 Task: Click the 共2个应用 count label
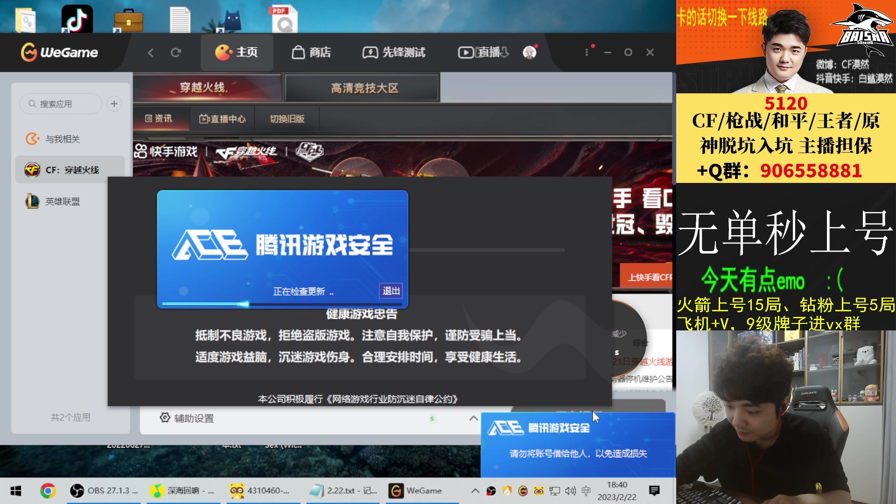click(70, 417)
